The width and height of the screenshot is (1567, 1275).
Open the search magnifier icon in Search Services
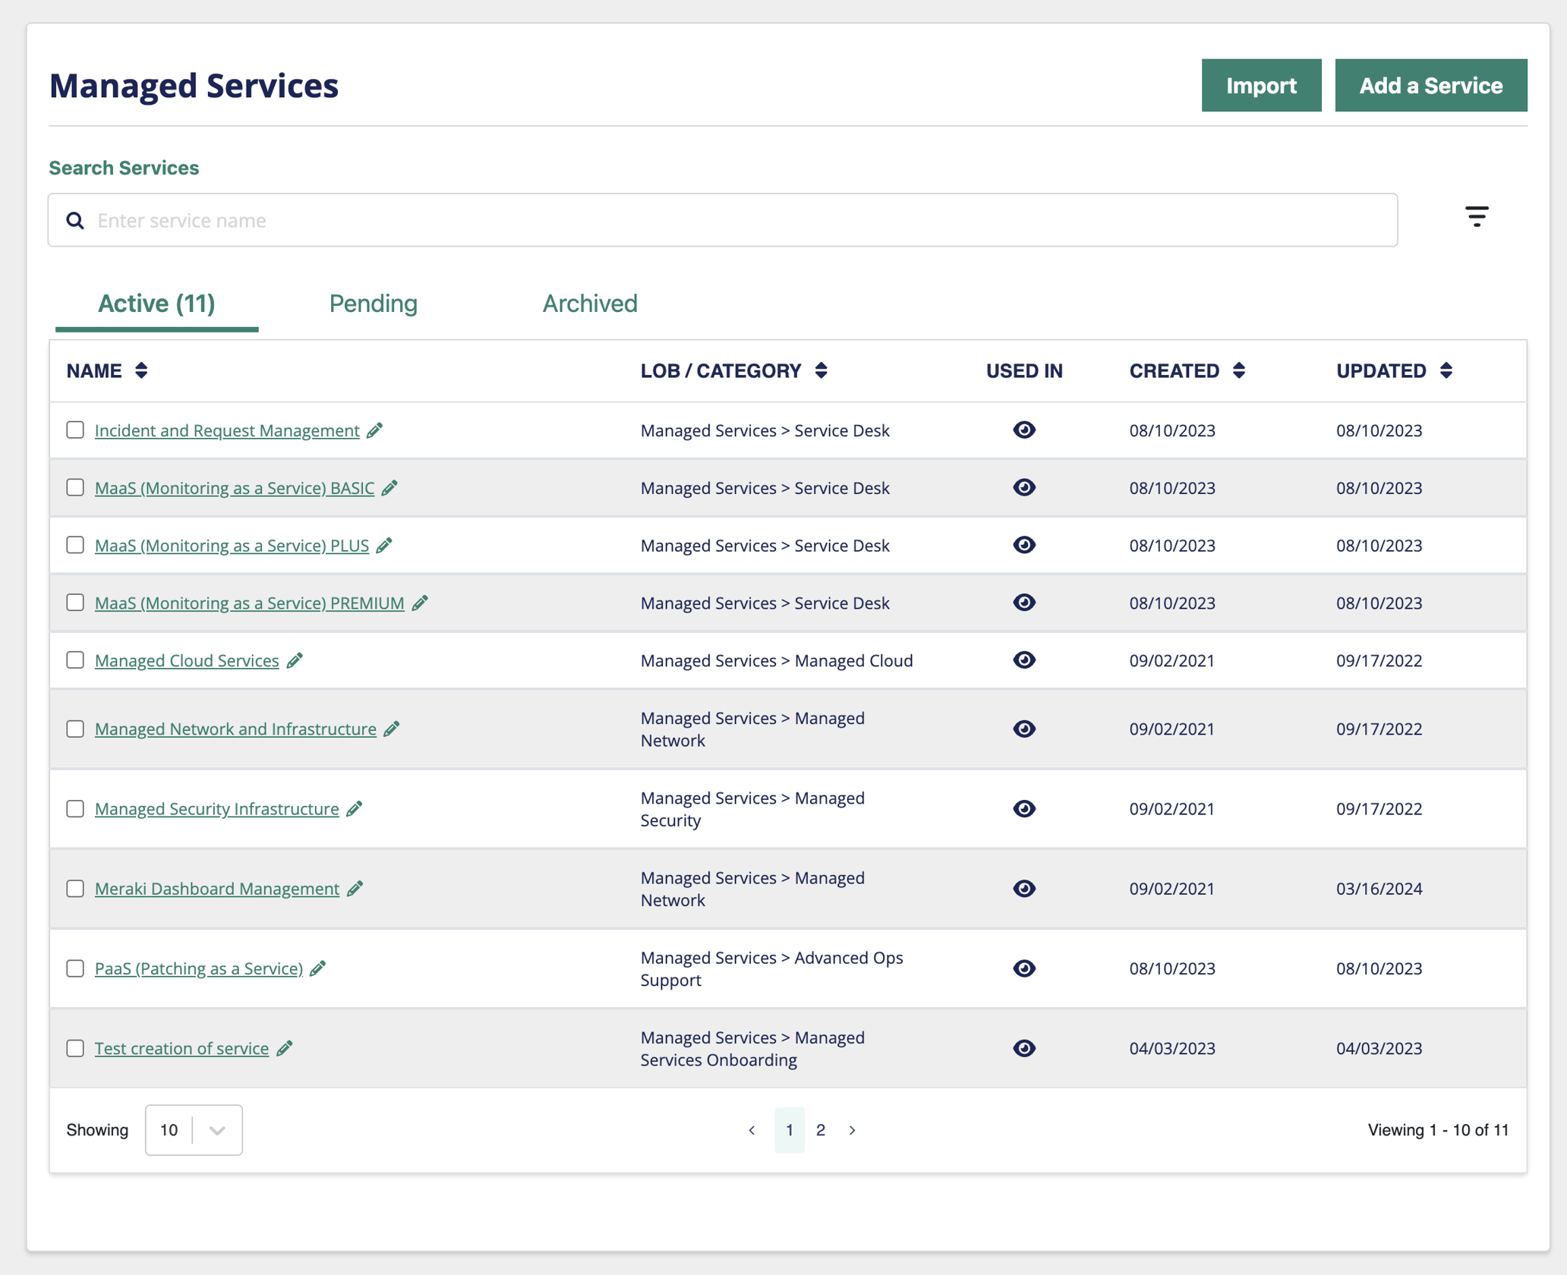pos(75,220)
